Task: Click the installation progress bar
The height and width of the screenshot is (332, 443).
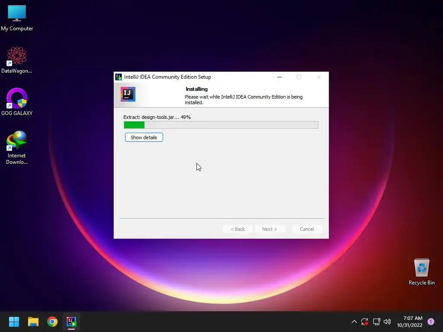Action: pos(221,125)
